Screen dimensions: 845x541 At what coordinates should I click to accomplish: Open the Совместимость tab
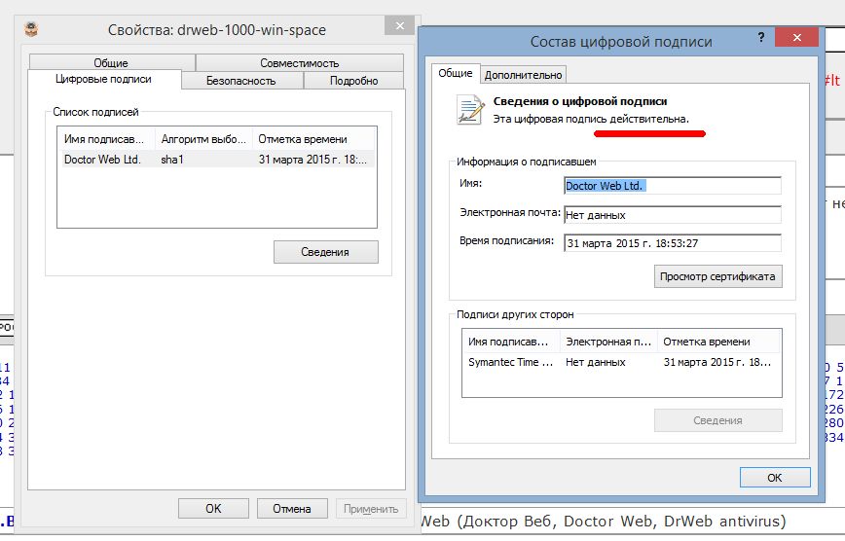tap(299, 63)
